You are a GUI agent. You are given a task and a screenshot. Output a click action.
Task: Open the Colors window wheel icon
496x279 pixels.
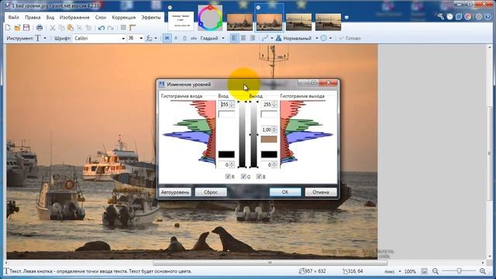pyautogui.click(x=467, y=17)
